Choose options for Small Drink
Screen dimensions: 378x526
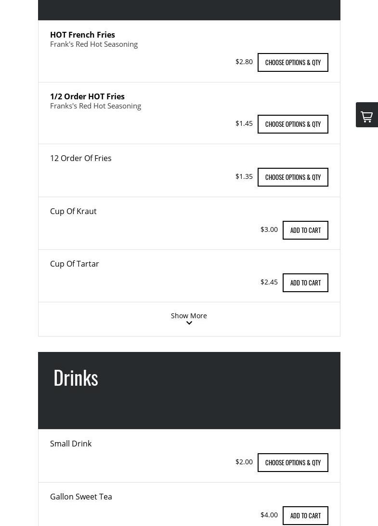pos(293,462)
